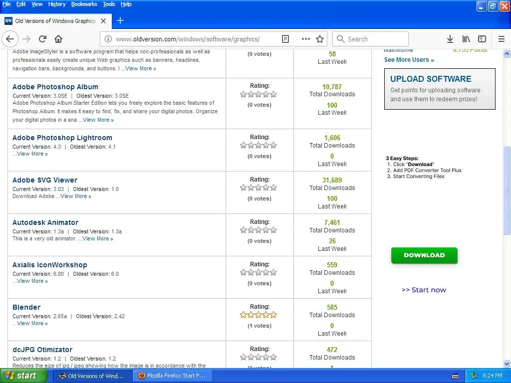
Task: Open the History menu
Action: [x=57, y=4]
